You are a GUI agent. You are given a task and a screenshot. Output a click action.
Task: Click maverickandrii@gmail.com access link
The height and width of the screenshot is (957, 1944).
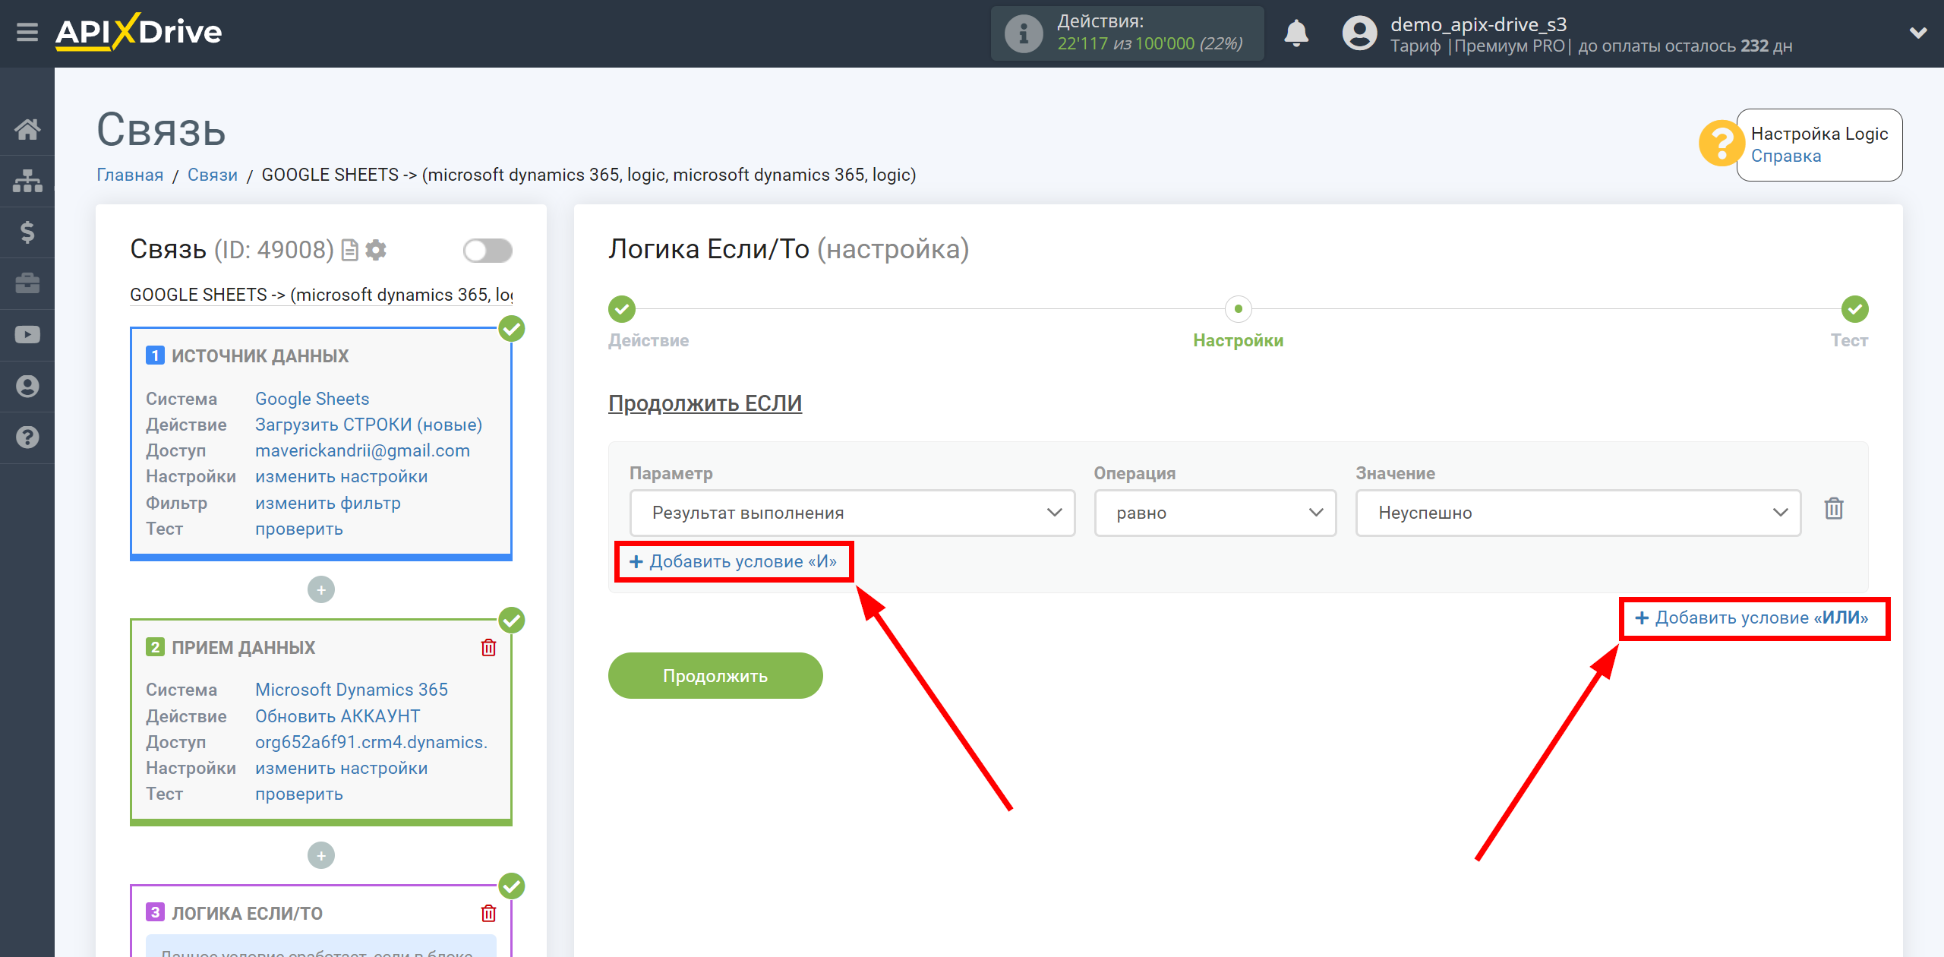click(362, 450)
